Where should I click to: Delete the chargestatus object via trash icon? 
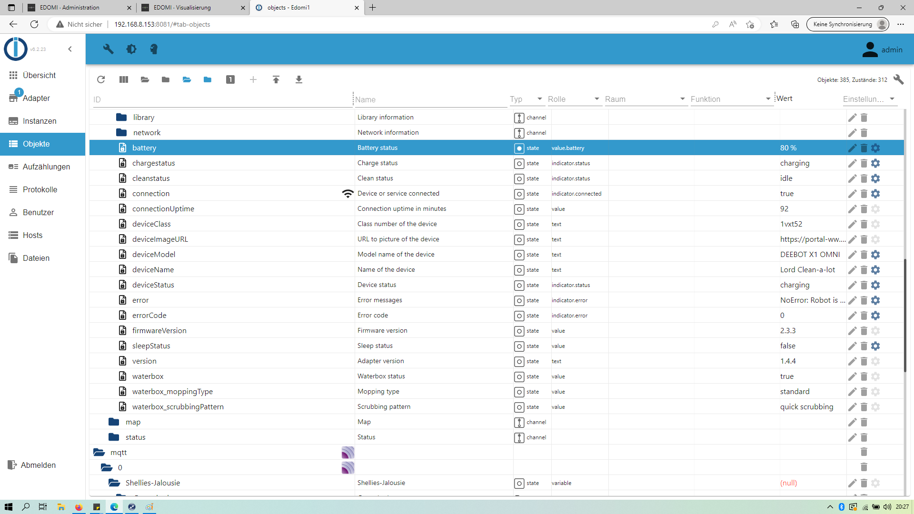coord(864,163)
